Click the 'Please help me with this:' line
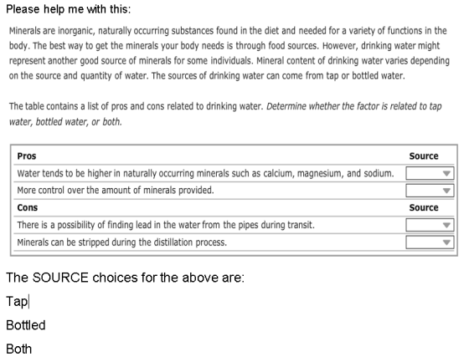Viewport: 469px width, 362px height. pos(69,9)
